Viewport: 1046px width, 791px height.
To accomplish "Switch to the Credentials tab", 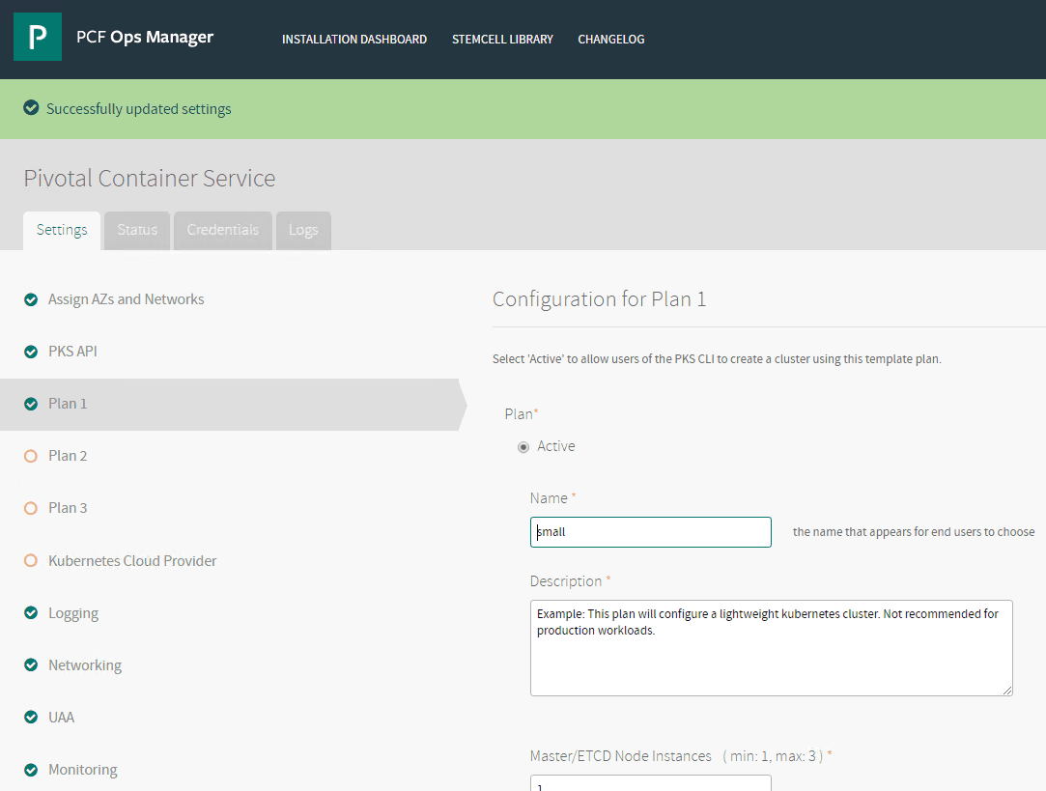I will pos(223,231).
